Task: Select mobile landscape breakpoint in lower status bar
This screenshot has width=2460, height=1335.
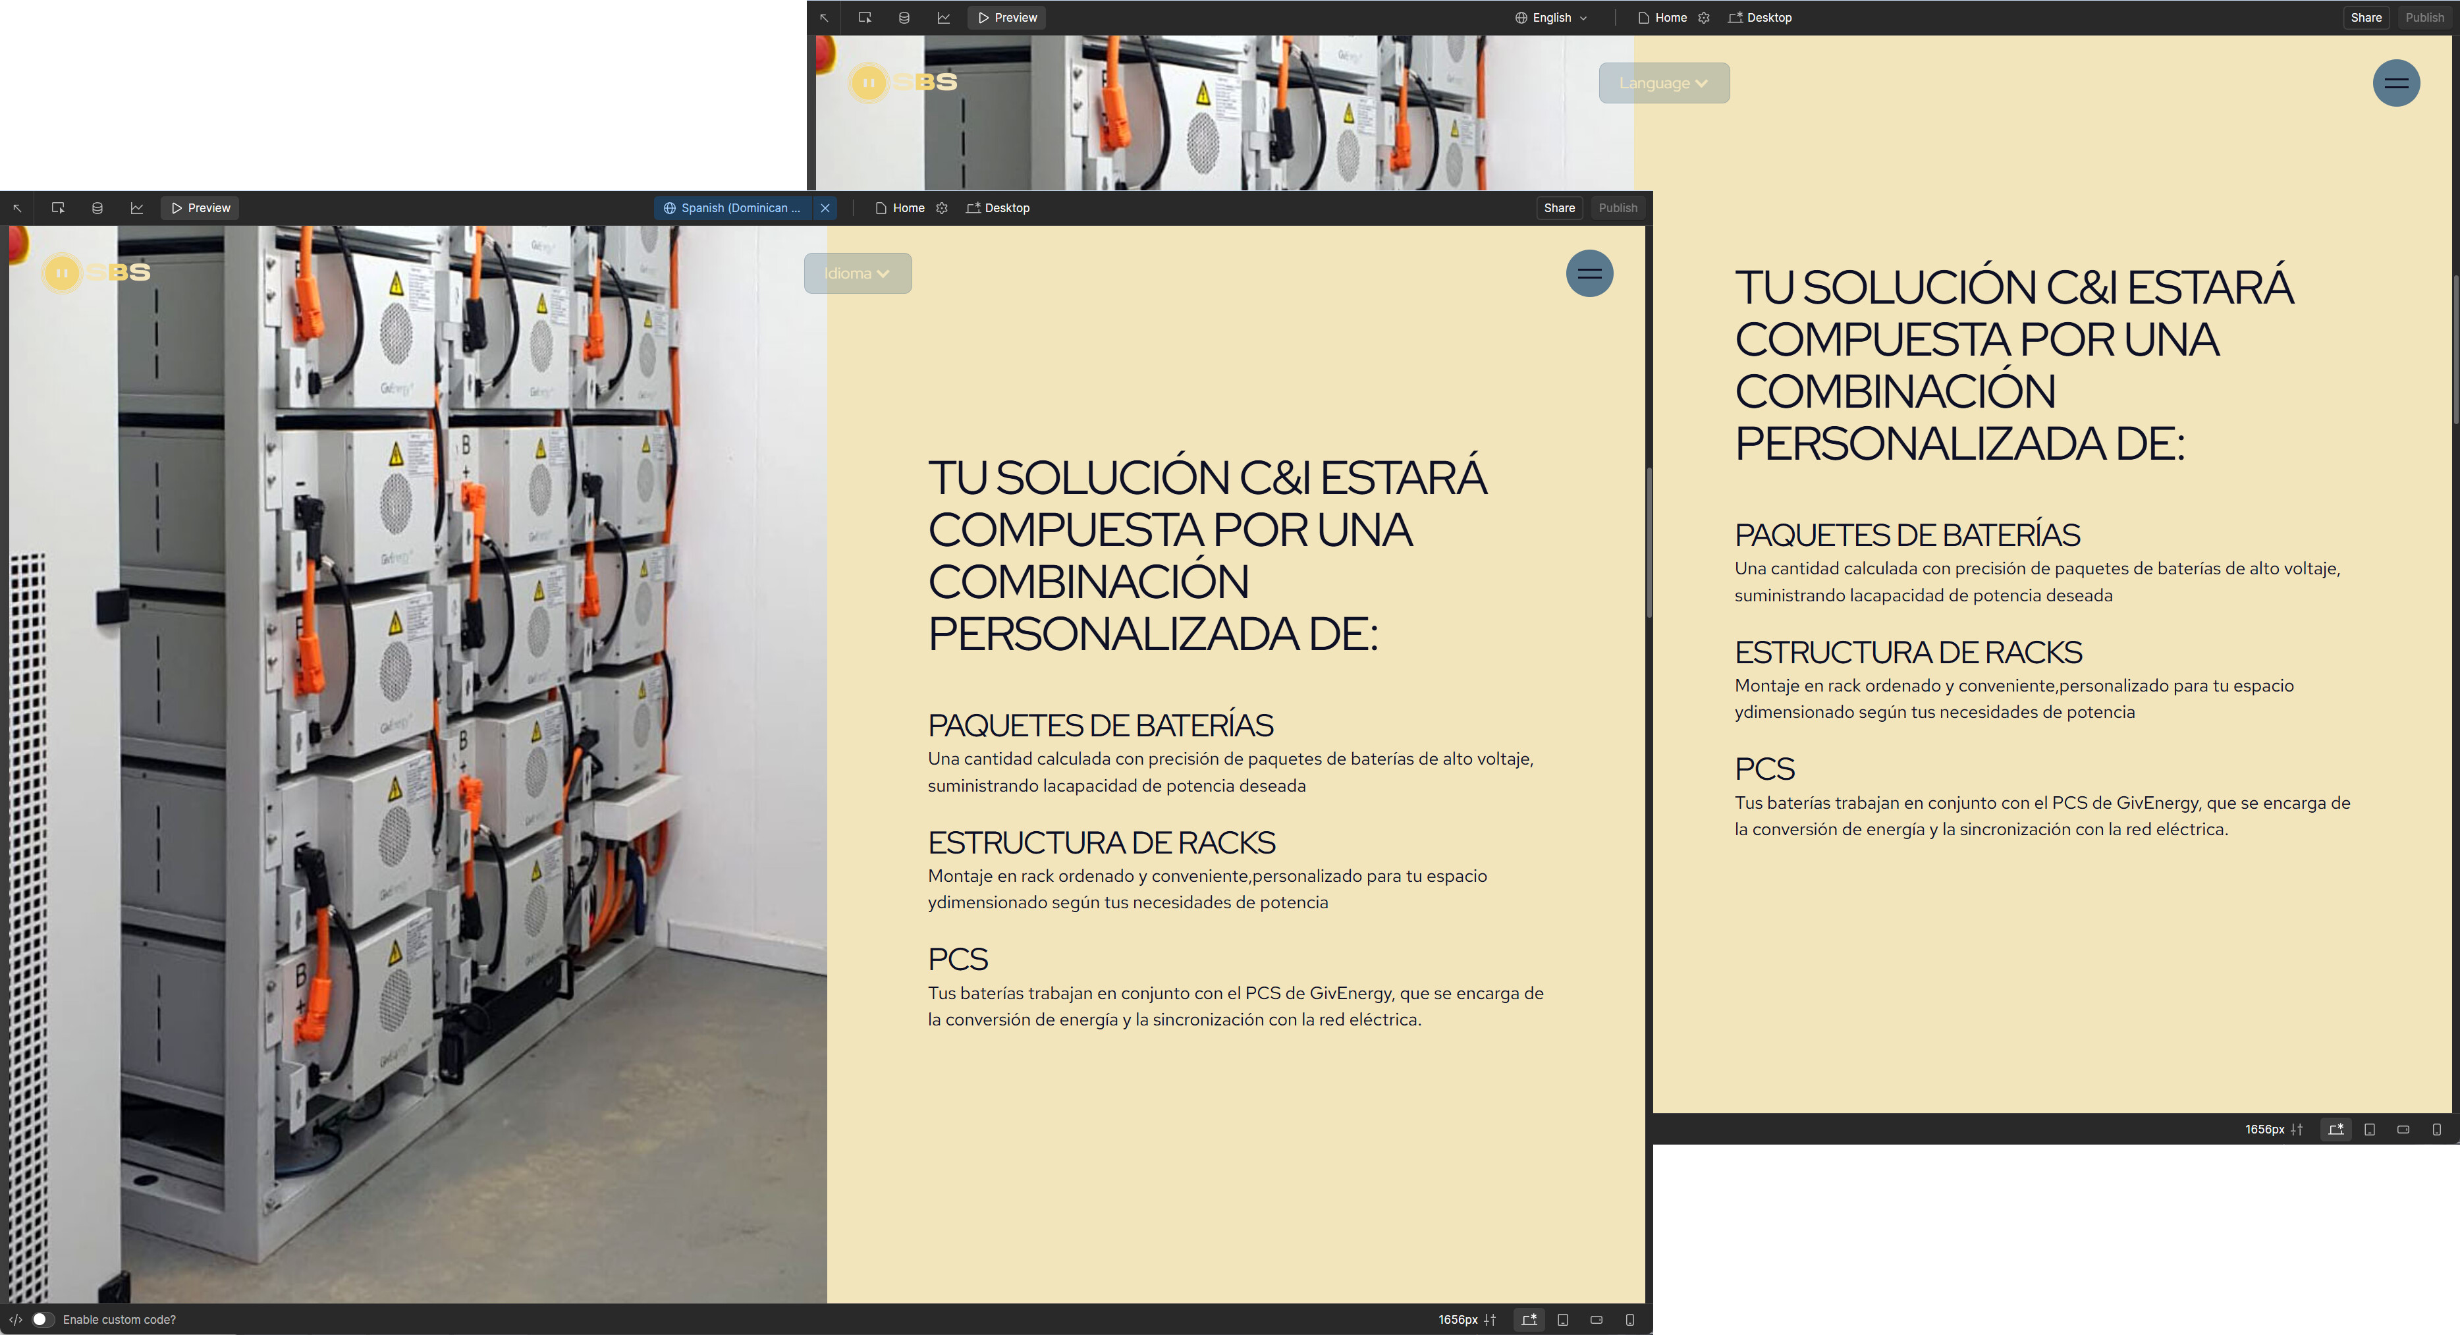Action: tap(1596, 1320)
